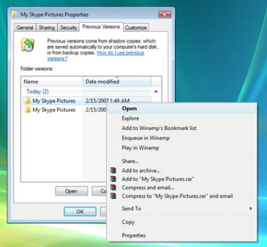Click the WinRAR icon beside Add to "My Skype Pictures.rar"

pyautogui.click(x=113, y=179)
